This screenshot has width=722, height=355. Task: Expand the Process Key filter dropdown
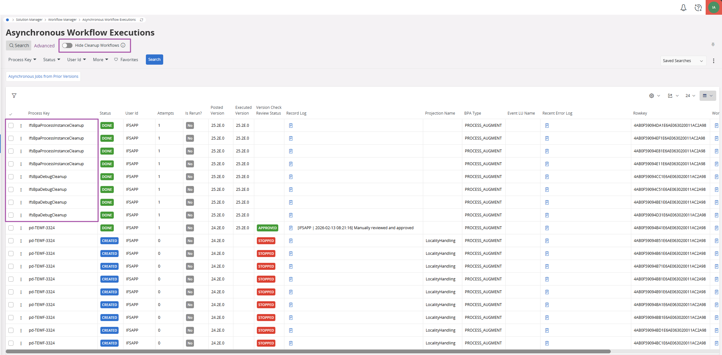(x=22, y=60)
